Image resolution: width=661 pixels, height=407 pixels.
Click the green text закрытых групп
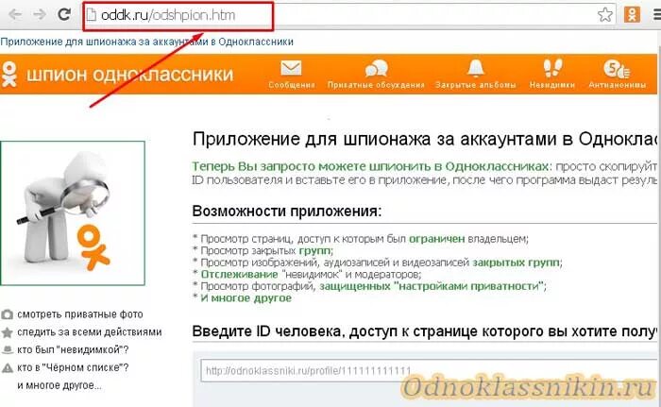516,263
